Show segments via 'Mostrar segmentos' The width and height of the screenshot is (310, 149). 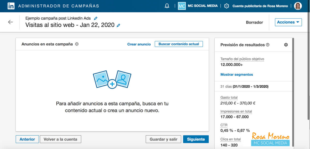click(236, 75)
